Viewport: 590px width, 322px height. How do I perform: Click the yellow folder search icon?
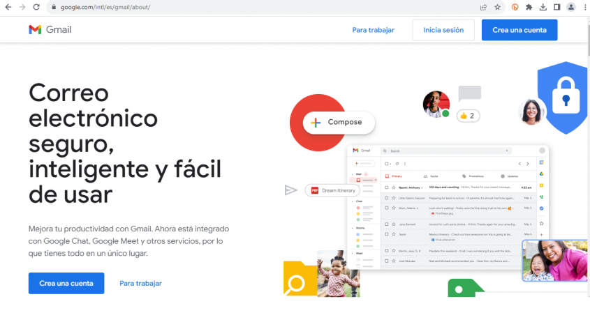click(300, 279)
